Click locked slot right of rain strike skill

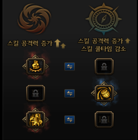pyautogui.click(x=104, y=120)
